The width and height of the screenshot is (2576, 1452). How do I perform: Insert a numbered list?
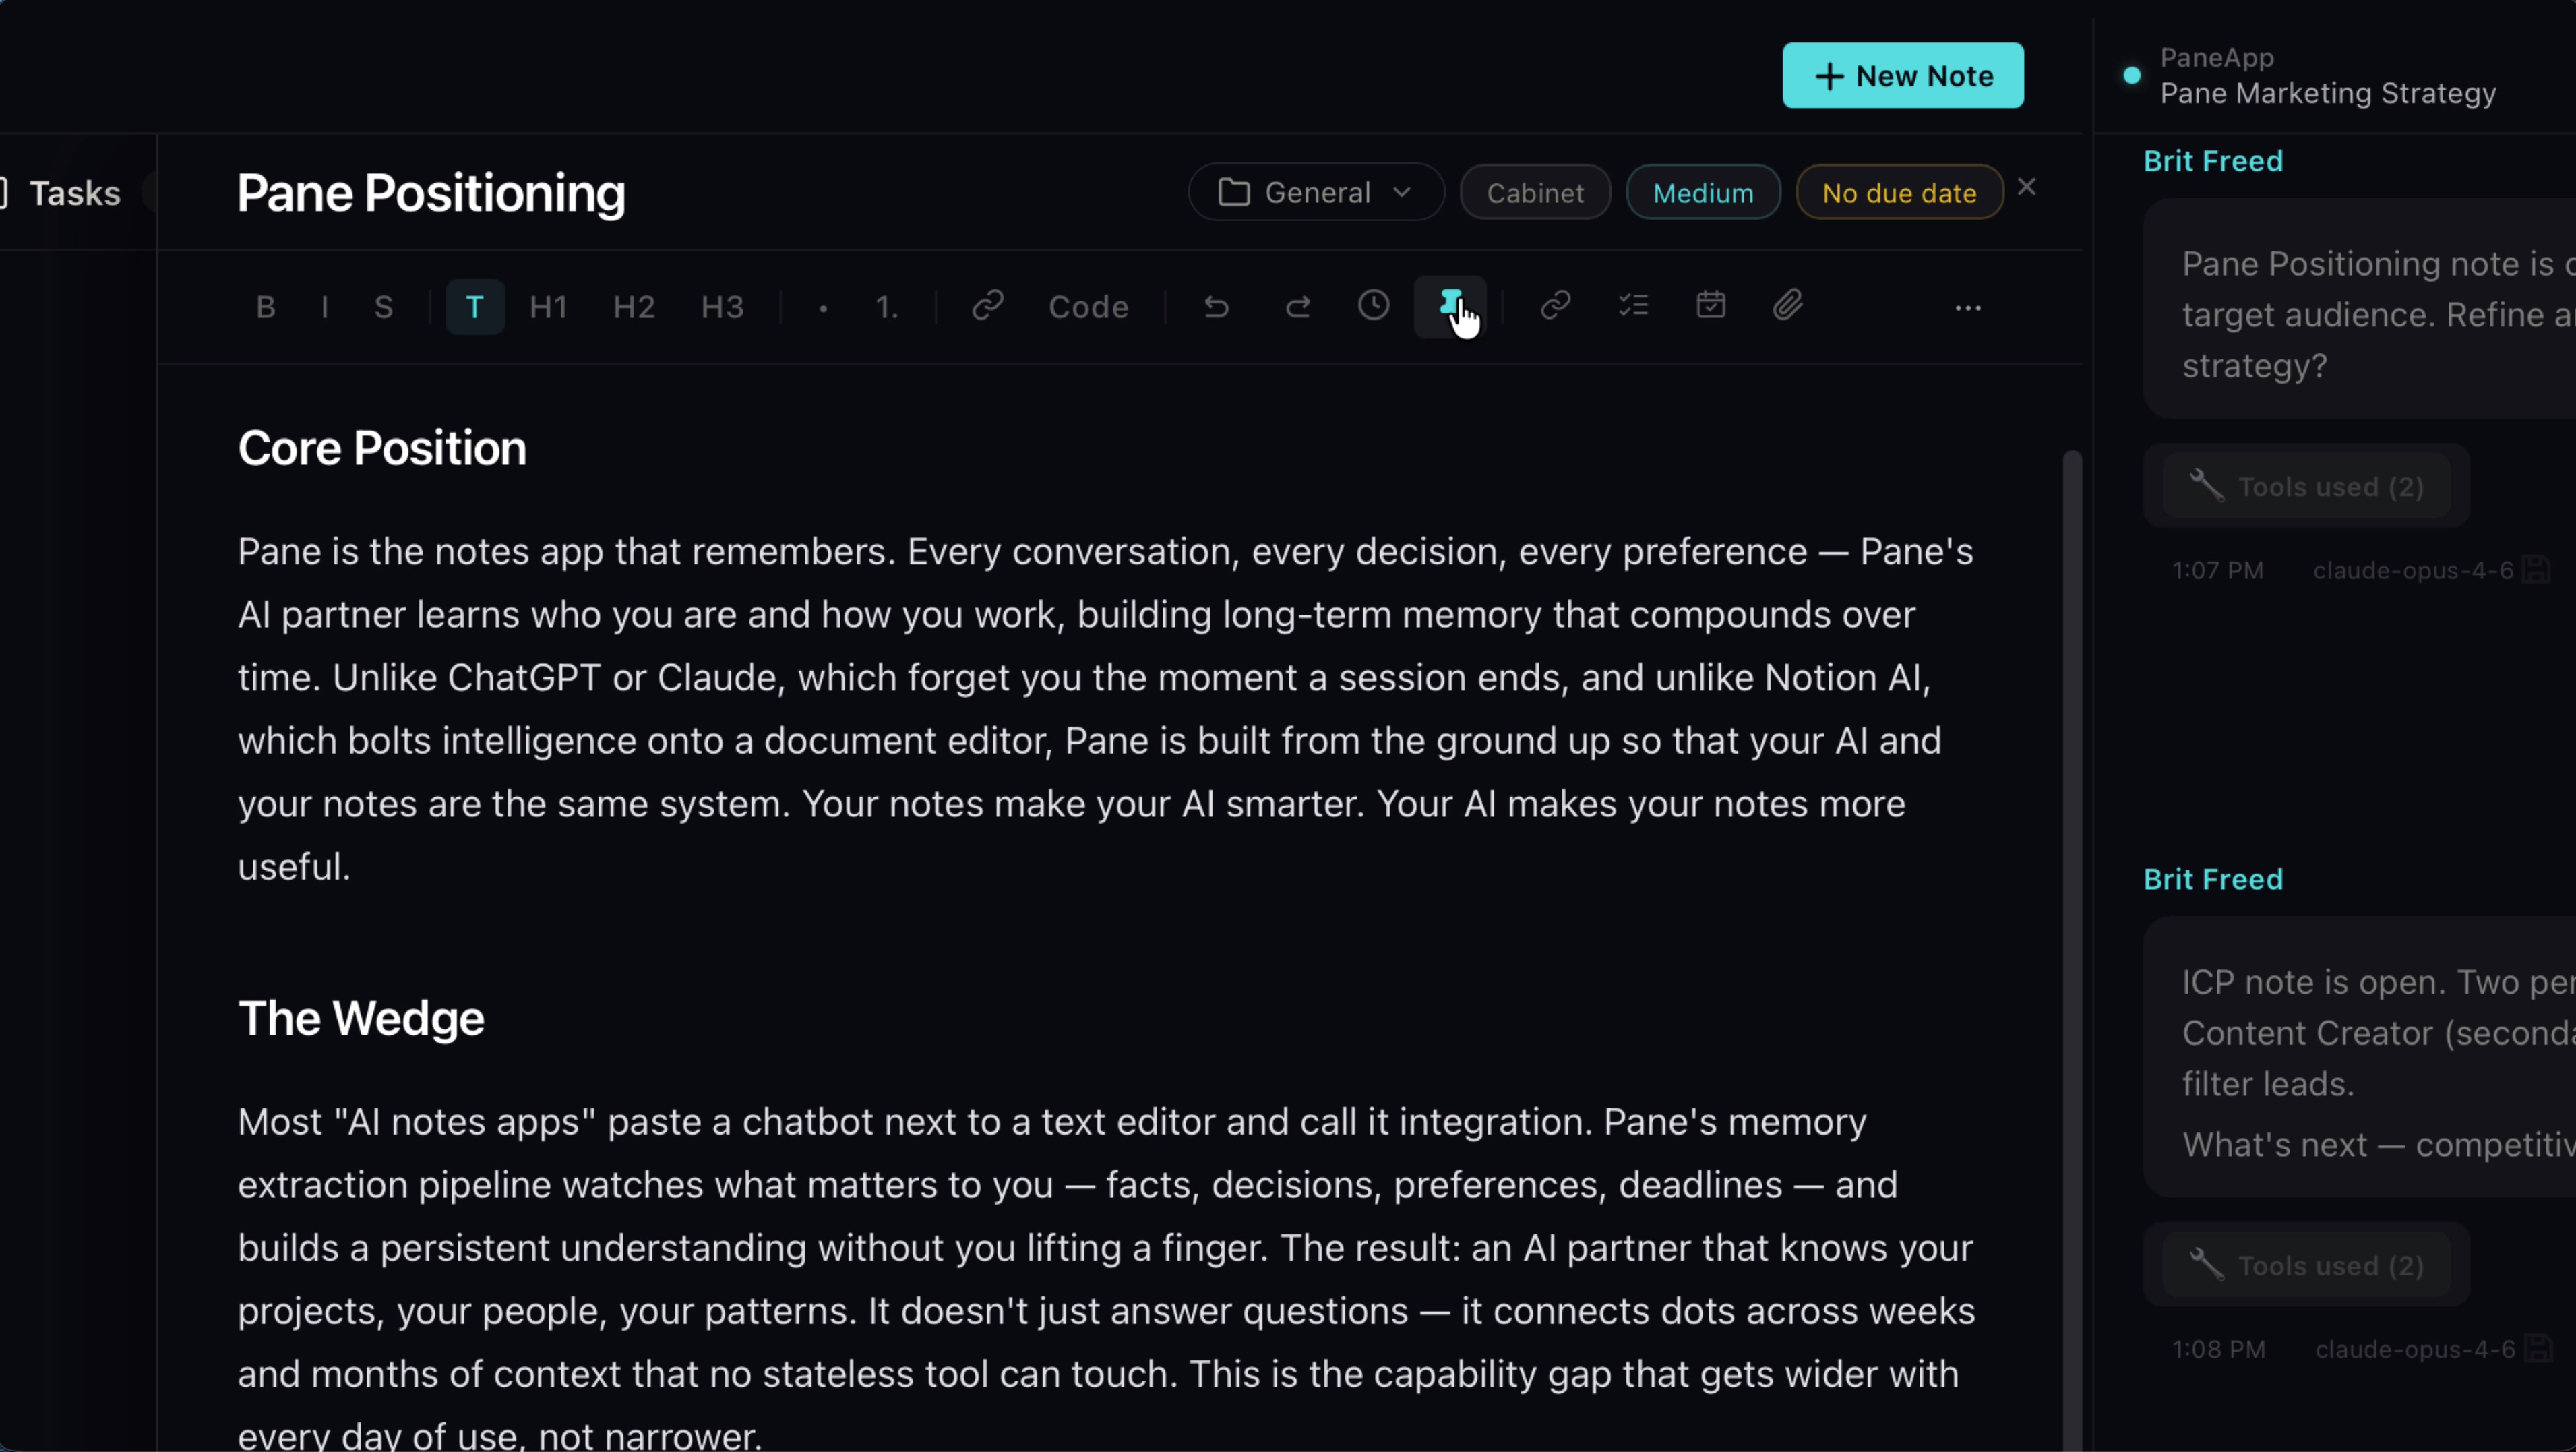point(887,307)
